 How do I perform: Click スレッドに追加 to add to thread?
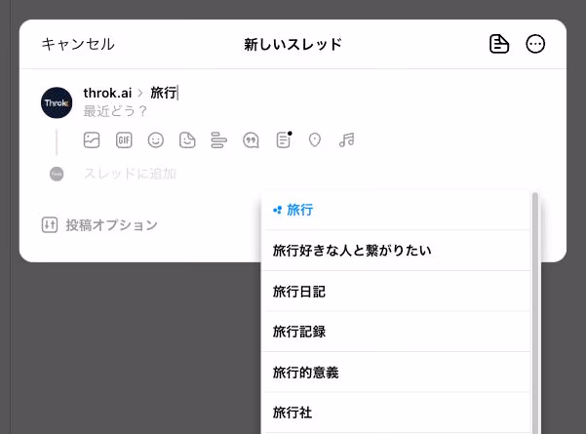[x=130, y=174]
